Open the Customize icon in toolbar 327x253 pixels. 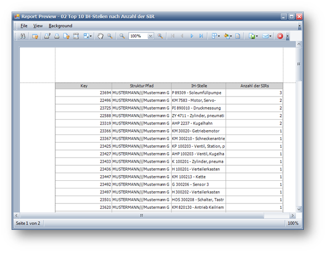[35, 36]
